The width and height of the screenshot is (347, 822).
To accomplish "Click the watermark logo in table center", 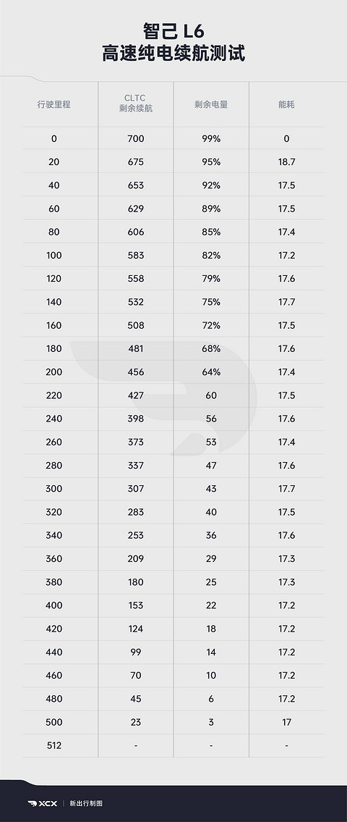I will pos(164,397).
